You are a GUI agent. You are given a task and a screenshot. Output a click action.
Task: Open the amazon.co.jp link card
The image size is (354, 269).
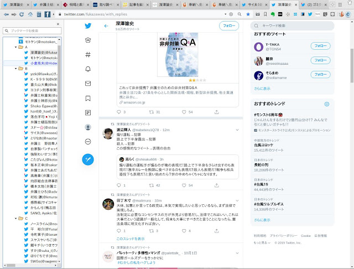coord(178,95)
